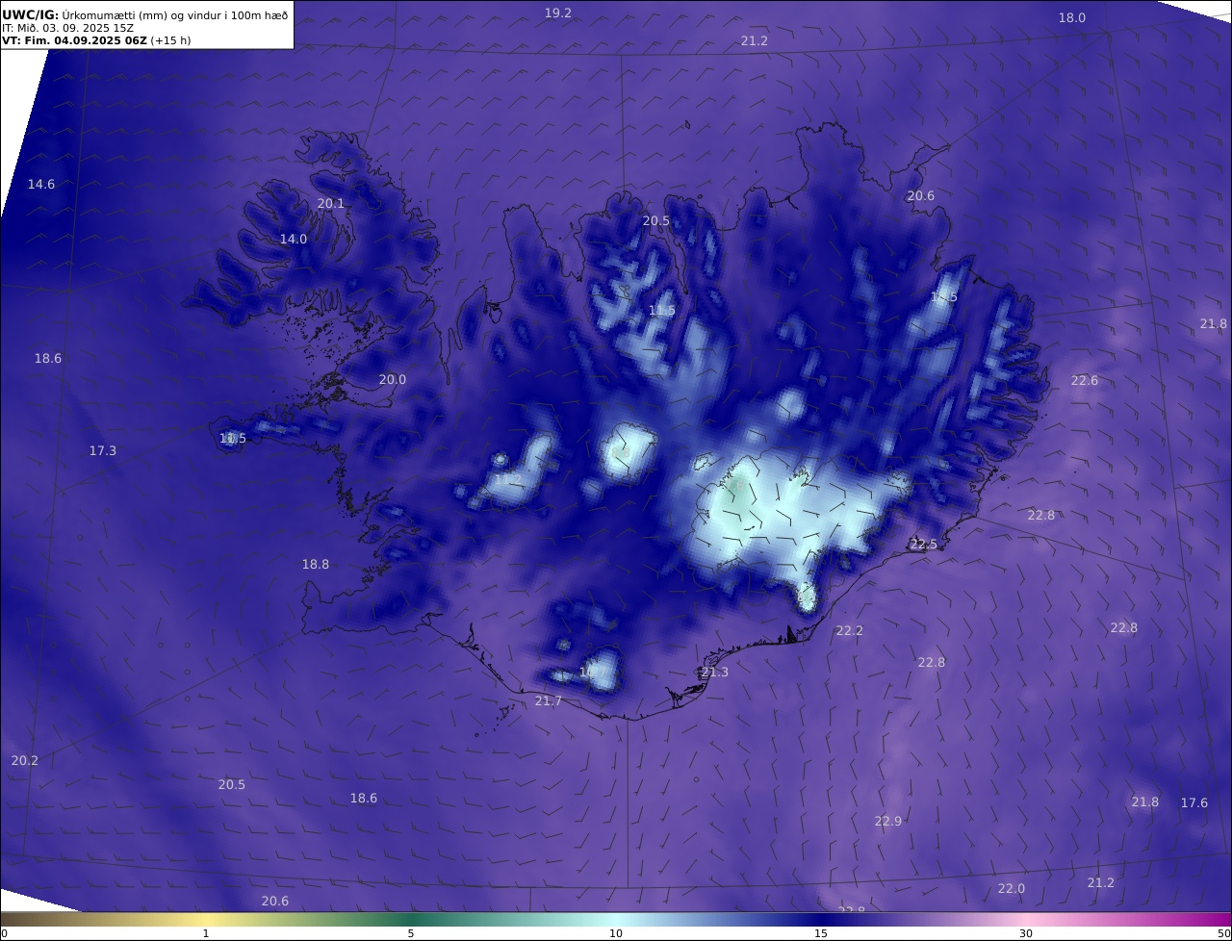Click the 17.3 value label

[x=103, y=450]
